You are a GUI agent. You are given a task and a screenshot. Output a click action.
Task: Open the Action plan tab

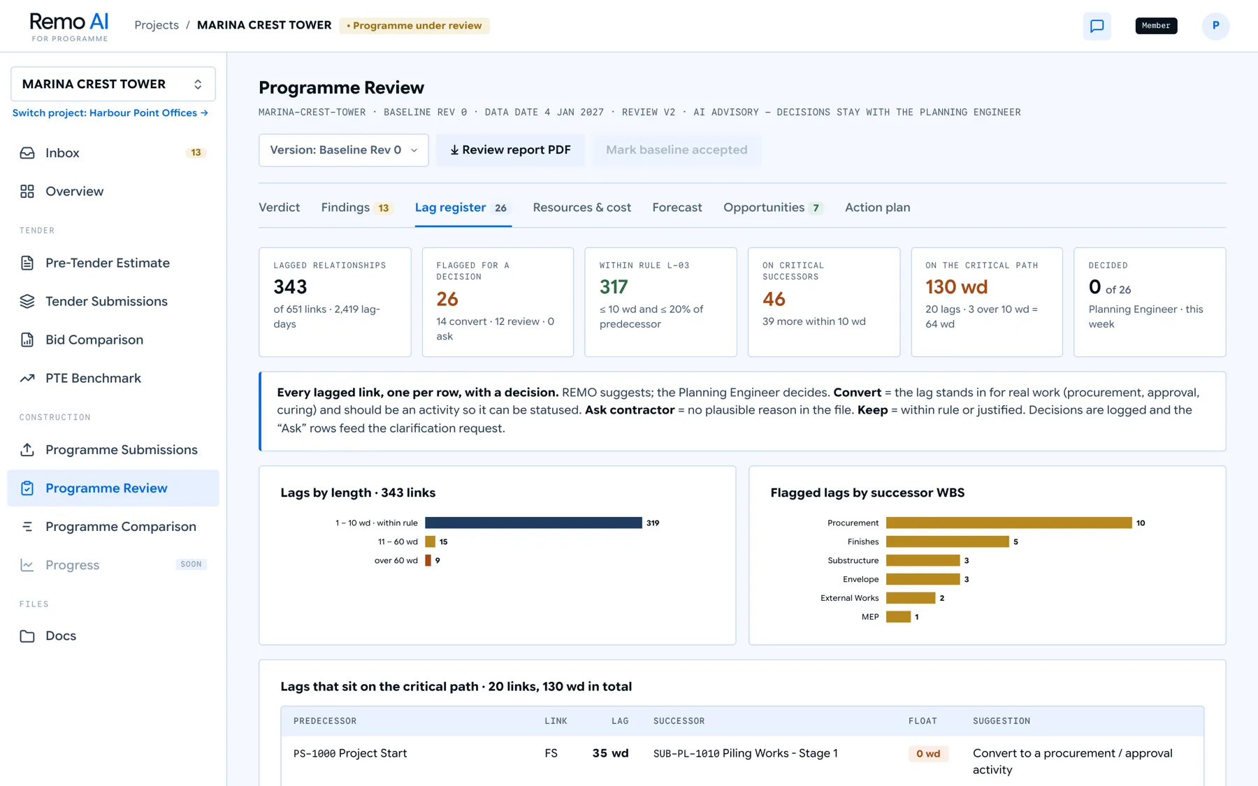coord(877,208)
